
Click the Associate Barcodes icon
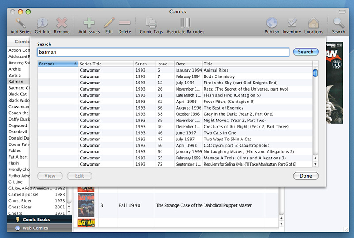[x=185, y=23]
